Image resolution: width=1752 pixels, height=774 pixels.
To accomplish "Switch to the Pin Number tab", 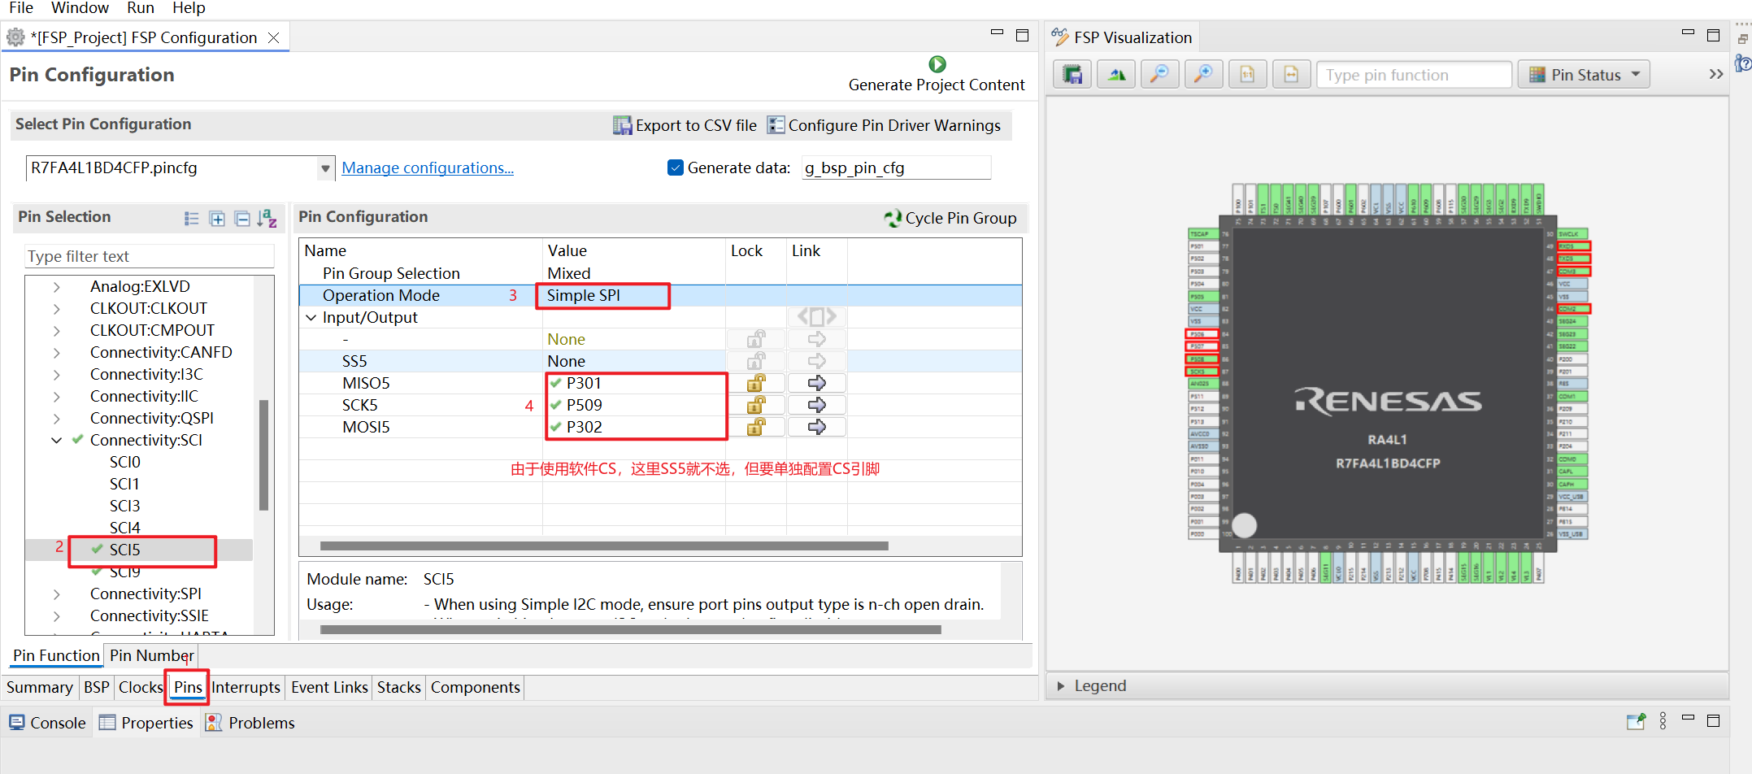I will click(x=152, y=655).
